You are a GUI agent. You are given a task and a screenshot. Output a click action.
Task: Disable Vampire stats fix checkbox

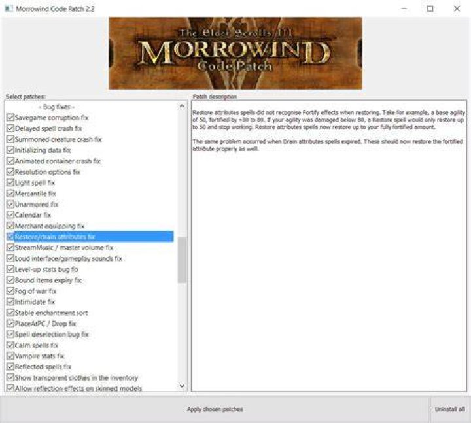click(10, 356)
